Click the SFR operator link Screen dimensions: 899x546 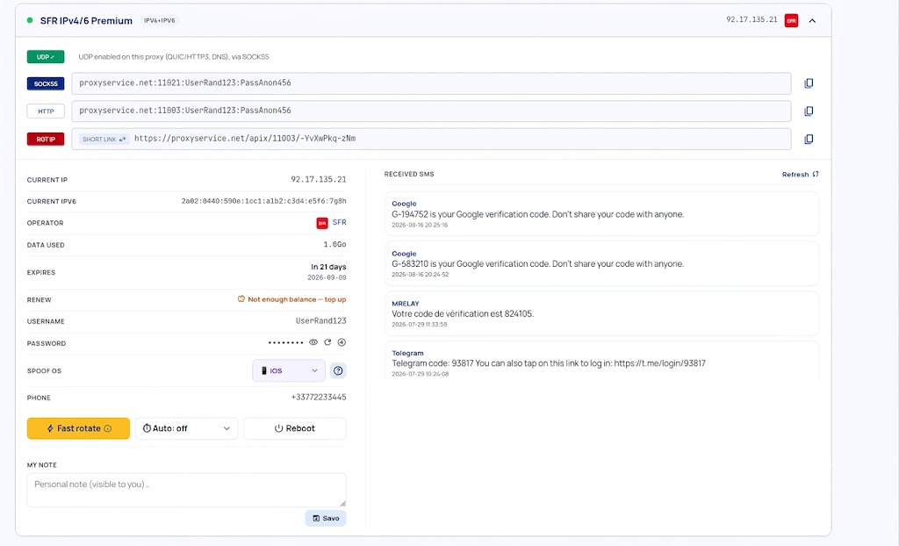340,223
